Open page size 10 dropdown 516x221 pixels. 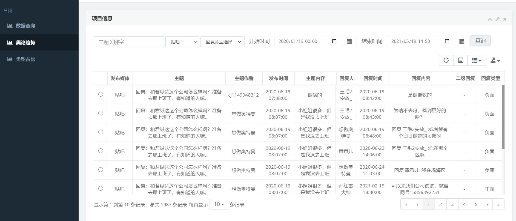pos(219,204)
